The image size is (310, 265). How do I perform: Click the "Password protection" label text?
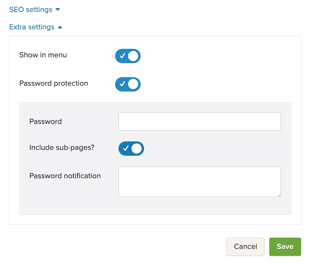(x=54, y=83)
